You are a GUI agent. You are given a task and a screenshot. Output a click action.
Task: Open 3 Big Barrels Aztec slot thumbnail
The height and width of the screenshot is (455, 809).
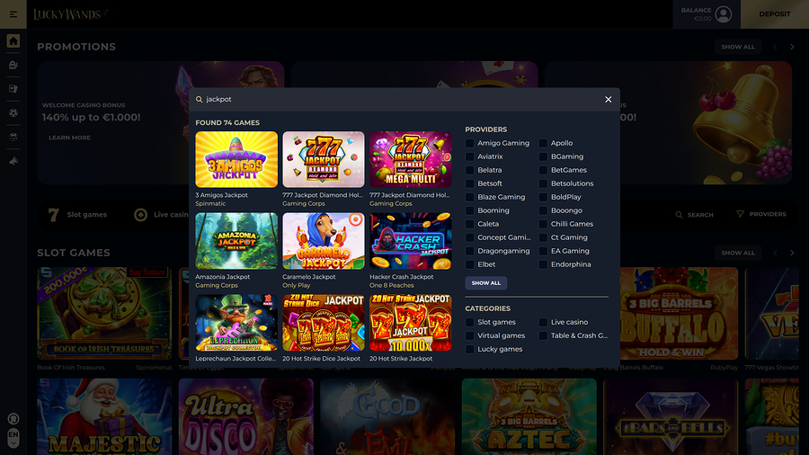(529, 417)
